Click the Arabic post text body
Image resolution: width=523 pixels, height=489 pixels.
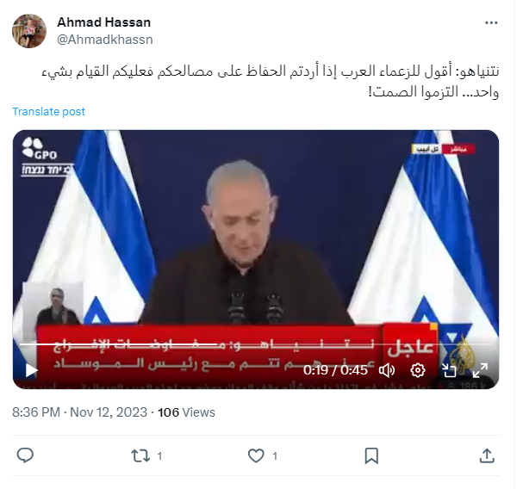coord(271,81)
